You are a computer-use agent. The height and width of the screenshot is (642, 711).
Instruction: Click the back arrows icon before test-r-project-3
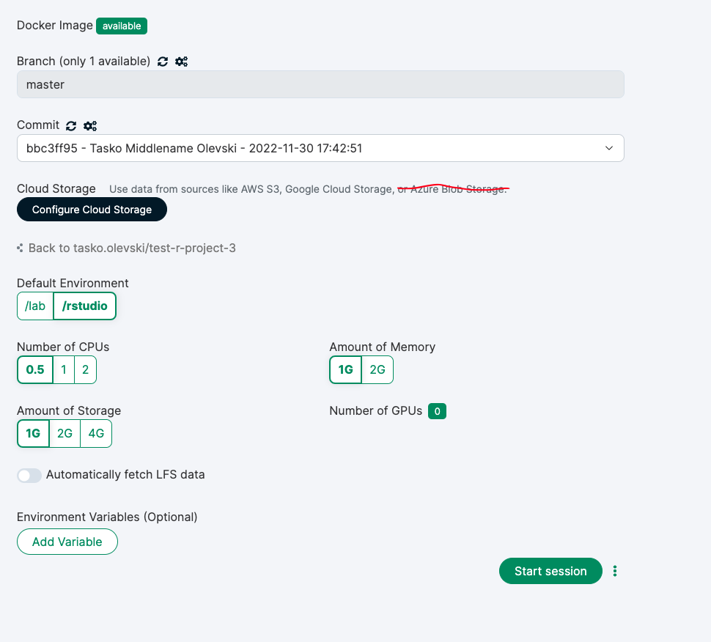[x=20, y=248]
